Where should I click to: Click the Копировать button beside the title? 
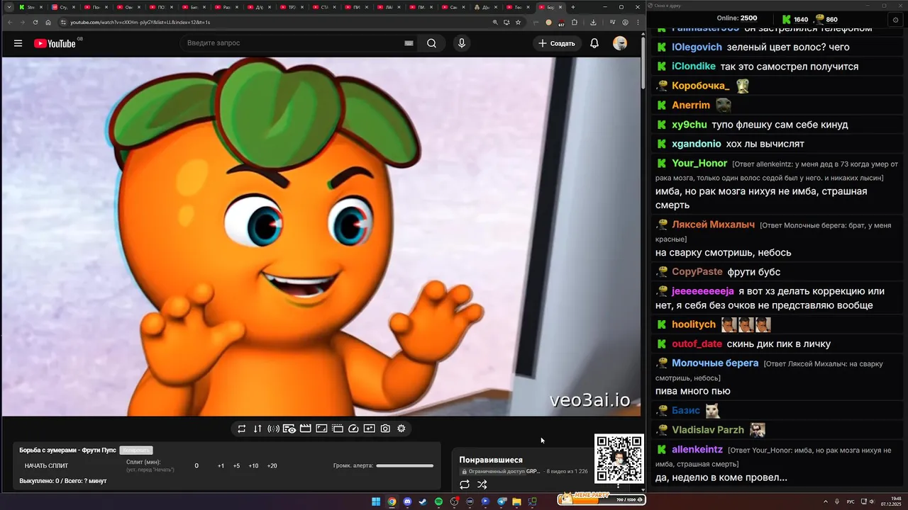[136, 450]
